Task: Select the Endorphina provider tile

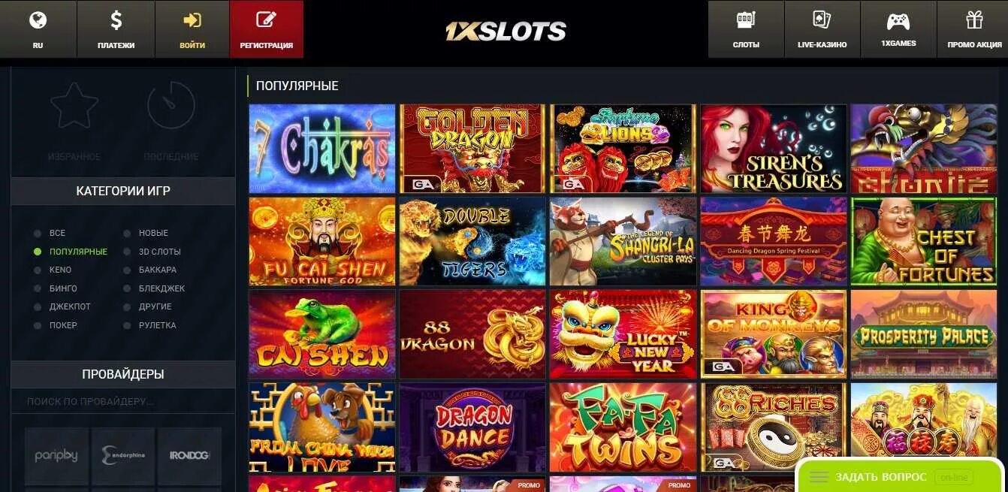Action: pyautogui.click(x=123, y=455)
